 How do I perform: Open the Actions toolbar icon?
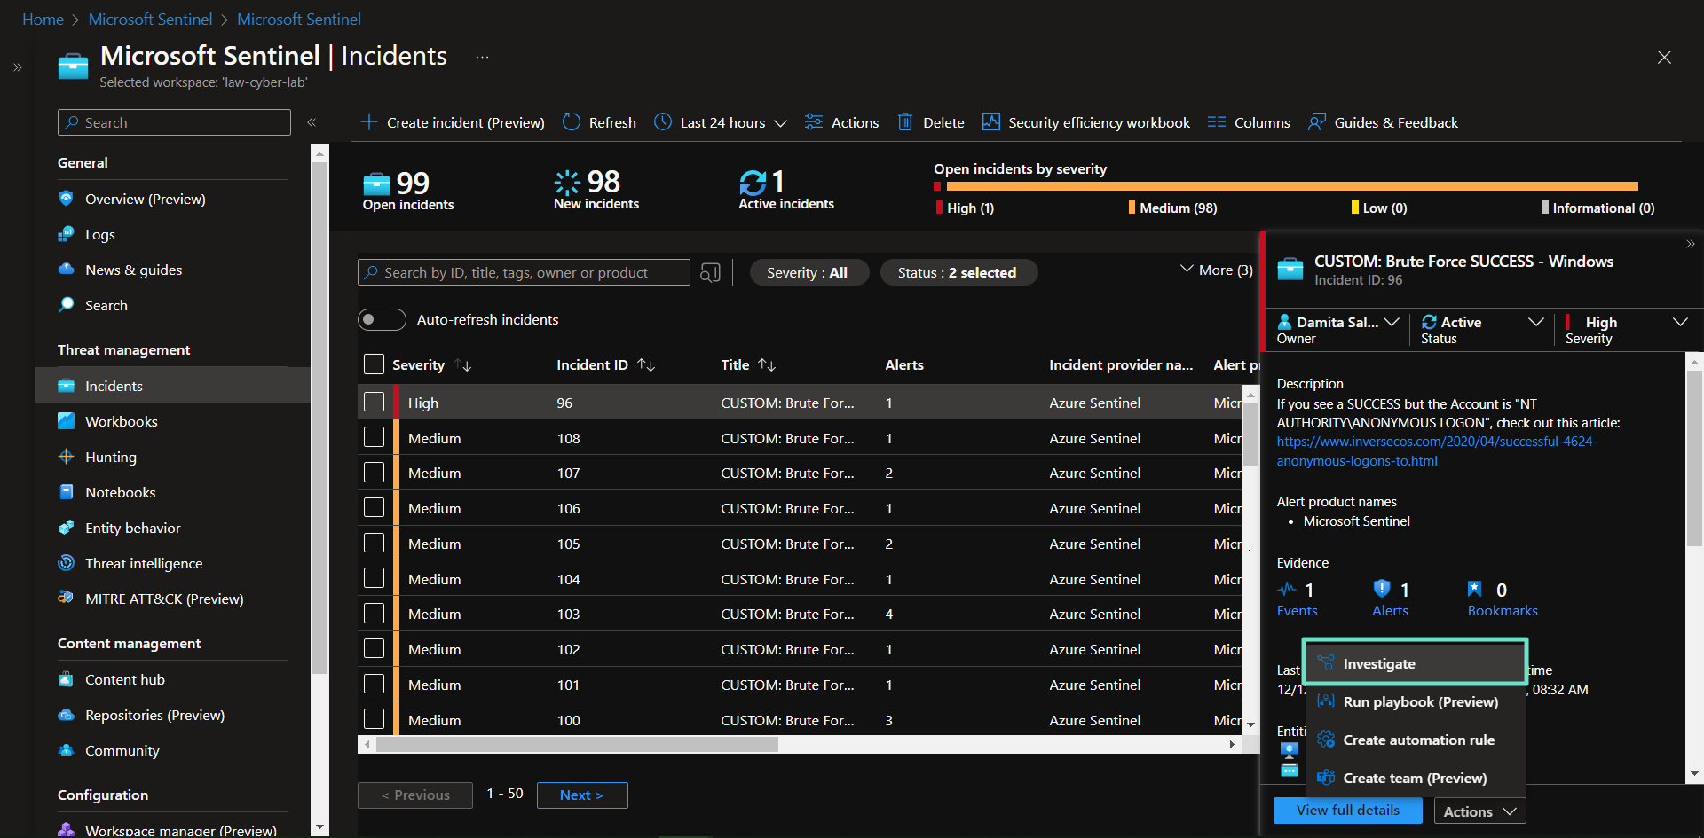[814, 122]
